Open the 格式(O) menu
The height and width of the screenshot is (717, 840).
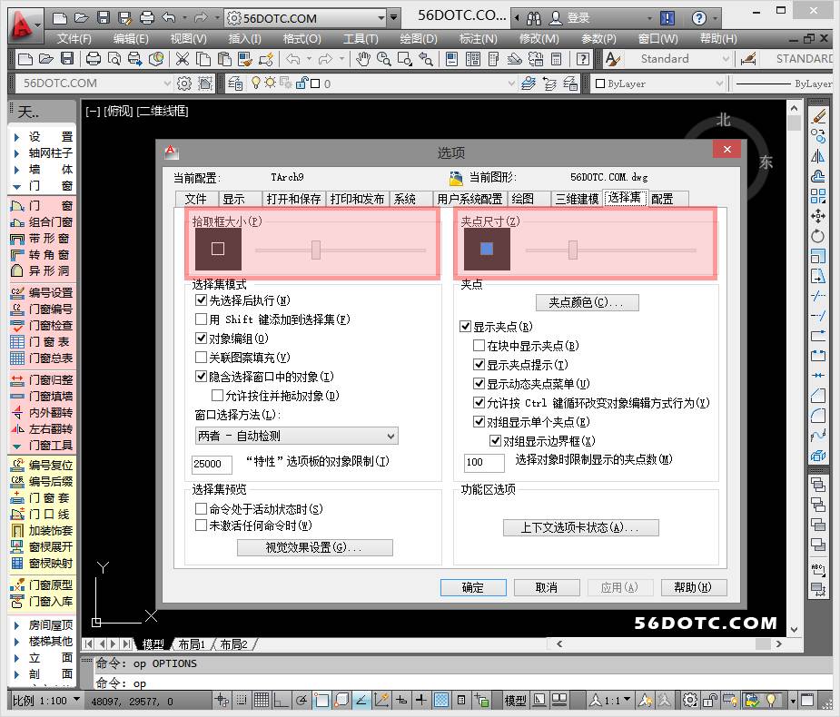[301, 39]
